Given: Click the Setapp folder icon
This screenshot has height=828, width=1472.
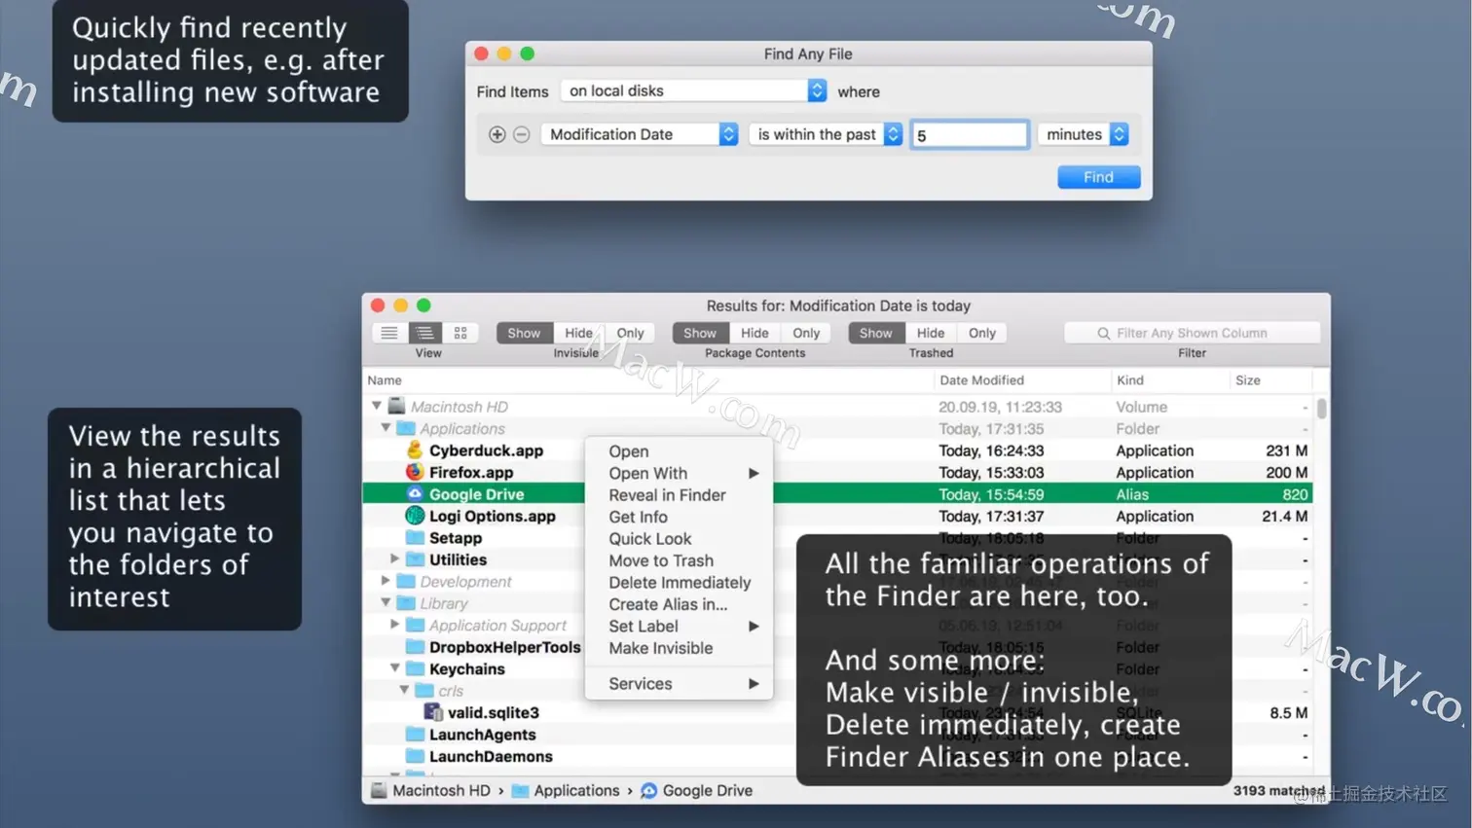Looking at the screenshot, I should click(x=415, y=538).
